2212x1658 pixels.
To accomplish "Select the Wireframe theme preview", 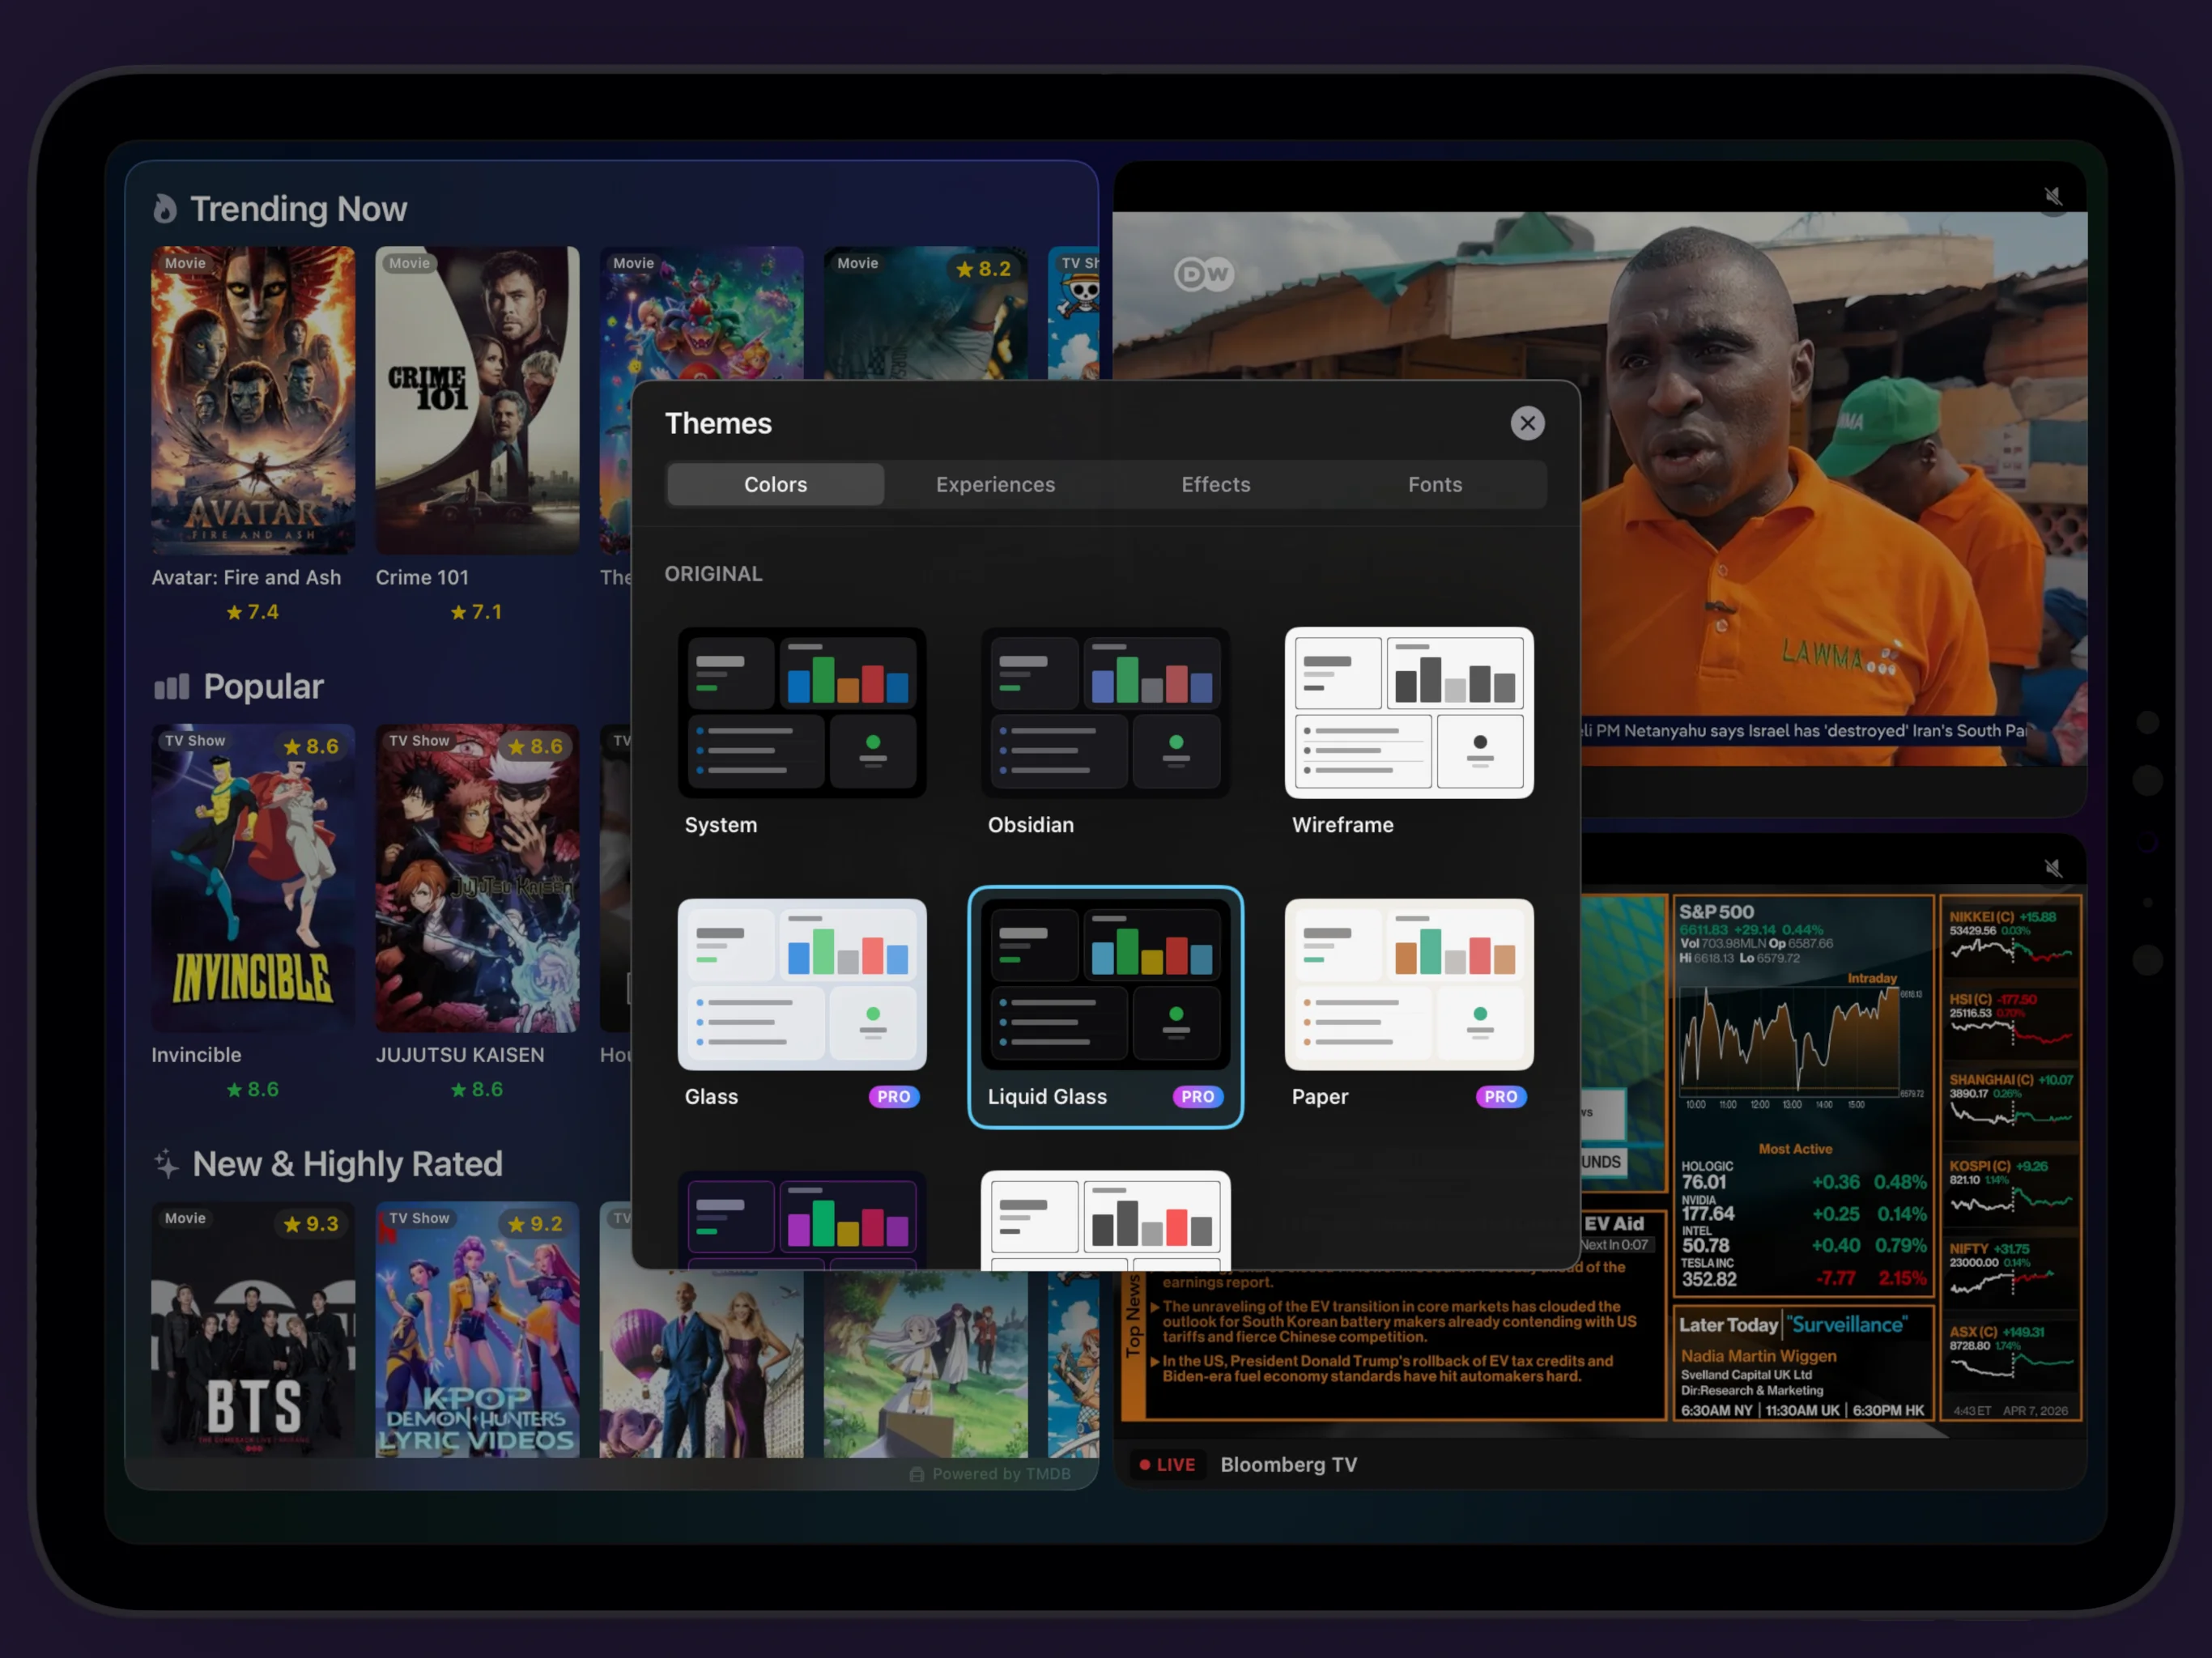I will (x=1409, y=712).
